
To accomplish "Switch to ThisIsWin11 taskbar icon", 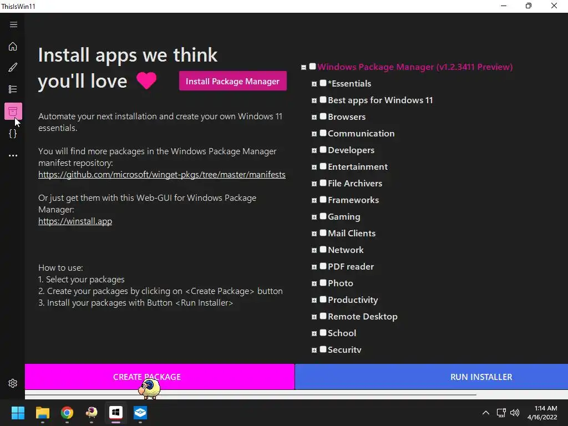I will click(x=116, y=413).
